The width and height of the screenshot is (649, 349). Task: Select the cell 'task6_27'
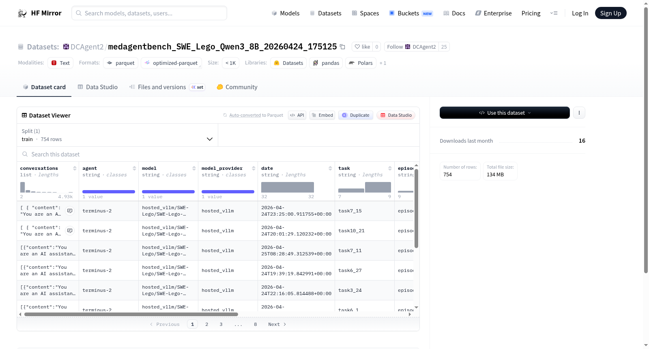click(365, 270)
